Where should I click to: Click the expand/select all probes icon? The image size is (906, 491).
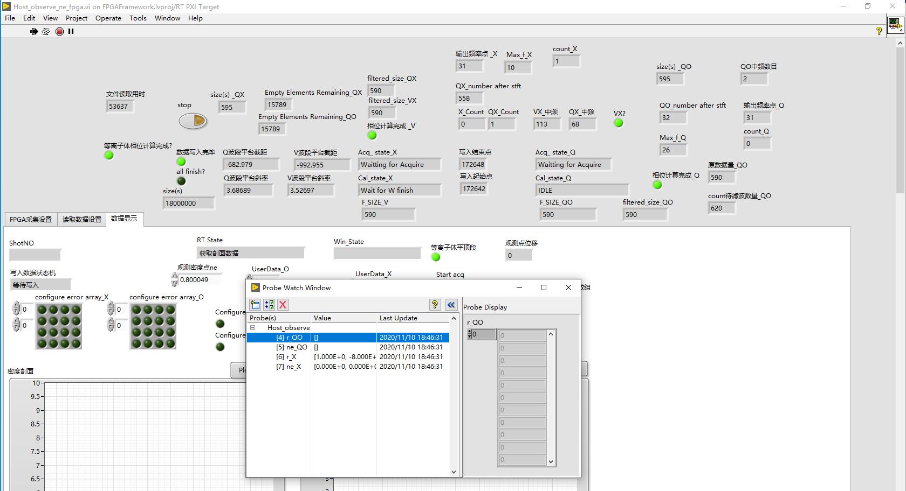coord(269,305)
